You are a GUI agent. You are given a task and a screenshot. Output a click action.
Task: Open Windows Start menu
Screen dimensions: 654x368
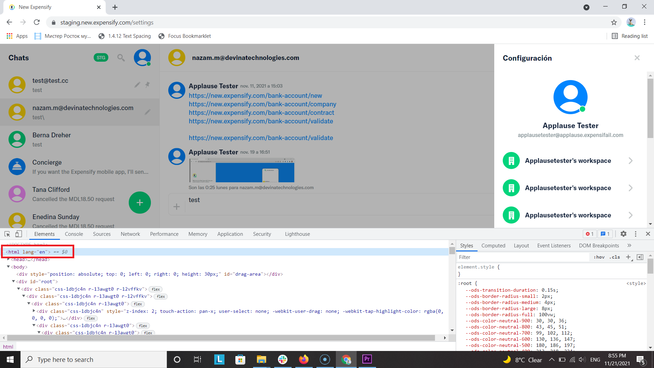click(x=10, y=359)
